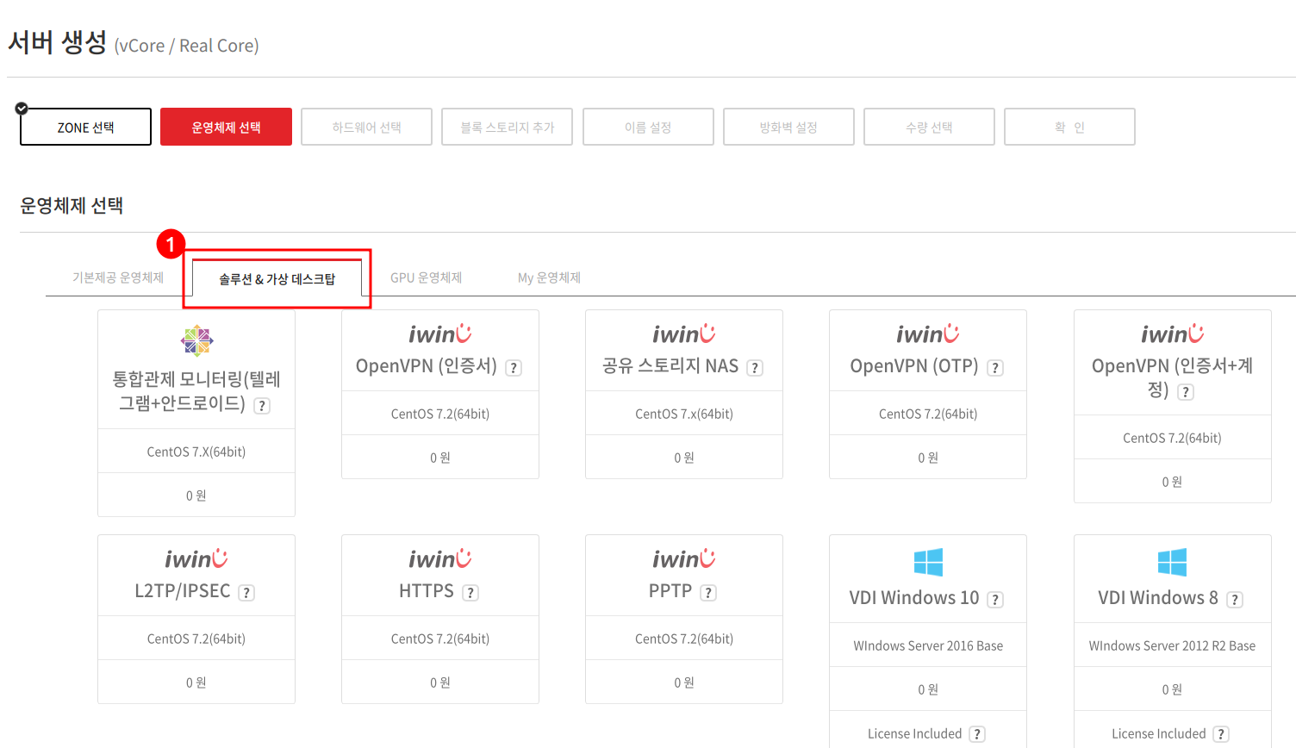Click Windows Server 2012 R2 Base text

(1172, 645)
